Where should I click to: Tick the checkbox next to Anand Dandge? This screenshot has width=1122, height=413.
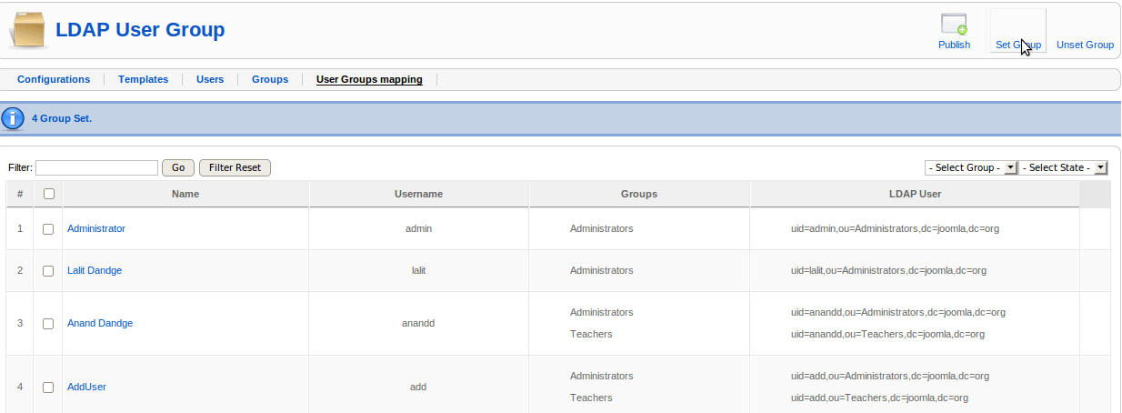coord(49,324)
